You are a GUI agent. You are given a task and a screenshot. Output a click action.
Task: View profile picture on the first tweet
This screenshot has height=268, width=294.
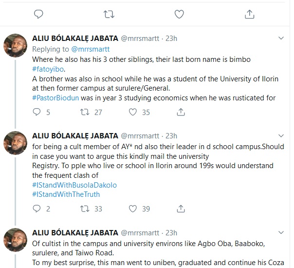(16, 46)
